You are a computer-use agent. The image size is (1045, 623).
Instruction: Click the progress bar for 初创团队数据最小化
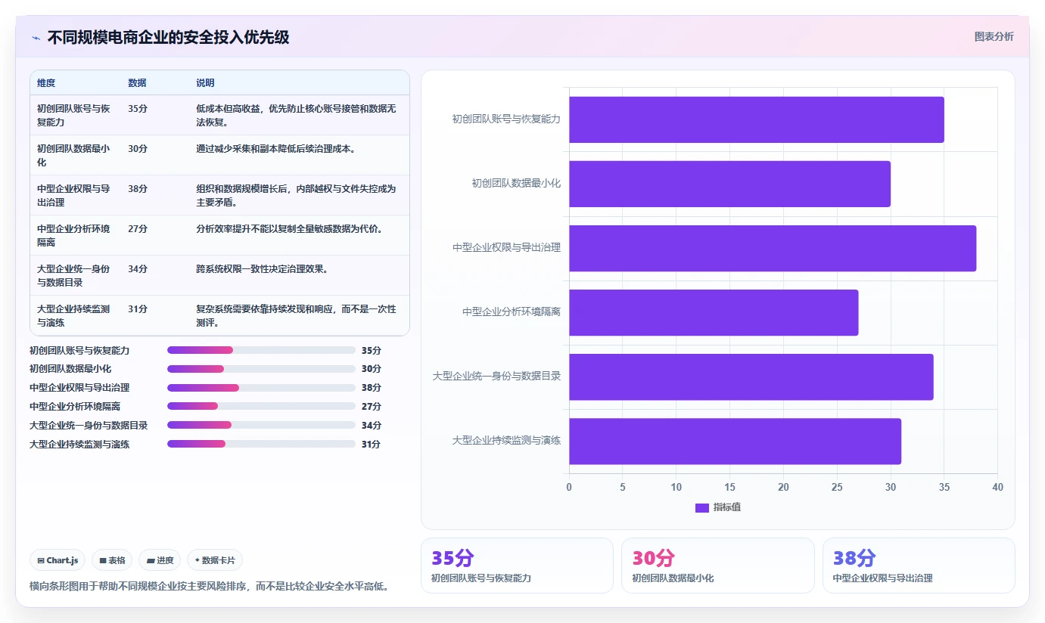point(261,369)
